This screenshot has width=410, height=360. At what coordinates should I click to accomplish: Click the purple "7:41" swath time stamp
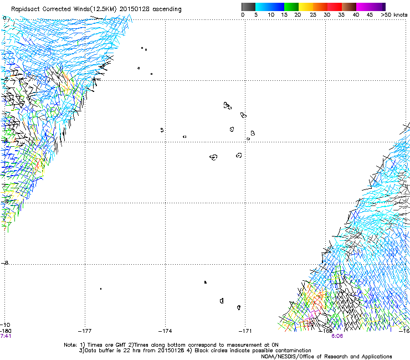tap(6, 336)
